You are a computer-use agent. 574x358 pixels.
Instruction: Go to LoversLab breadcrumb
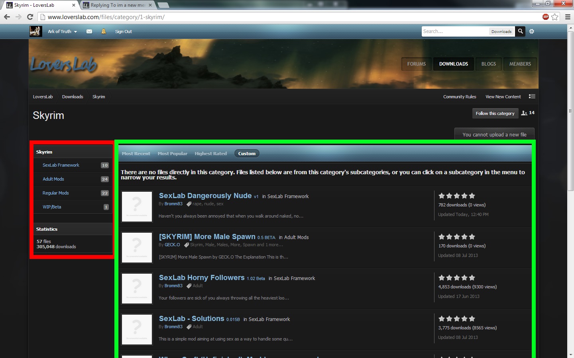[x=43, y=97]
